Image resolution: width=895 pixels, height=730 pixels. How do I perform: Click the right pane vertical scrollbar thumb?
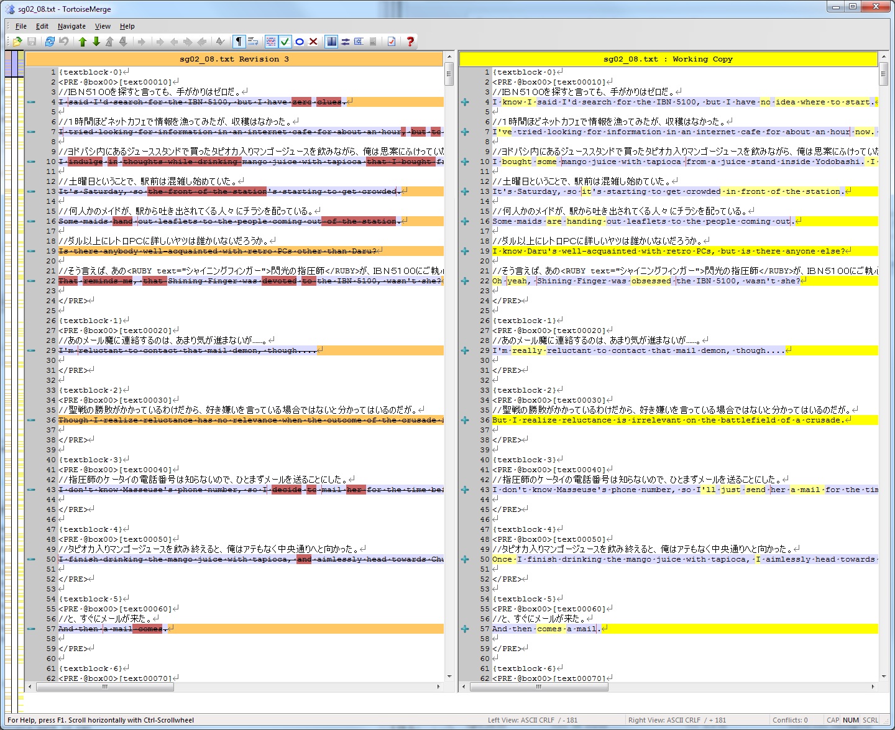click(x=883, y=74)
